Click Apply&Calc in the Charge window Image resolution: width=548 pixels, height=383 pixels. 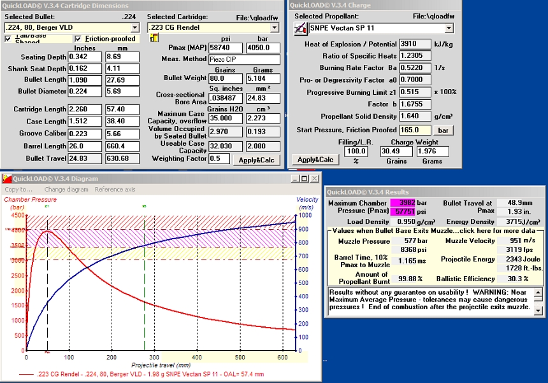pos(315,160)
